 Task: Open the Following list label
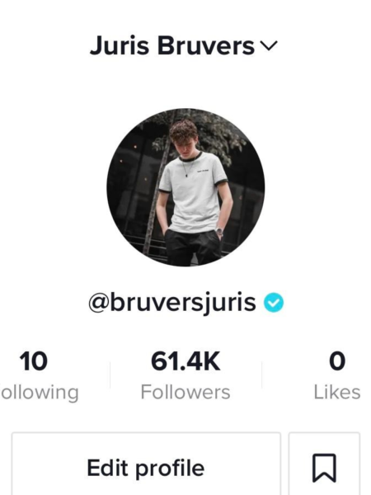pyautogui.click(x=40, y=393)
